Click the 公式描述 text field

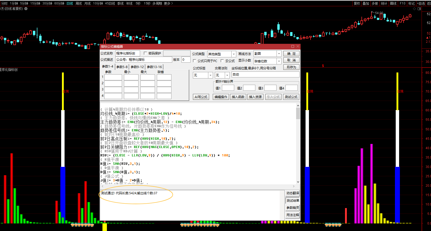tap(143, 60)
